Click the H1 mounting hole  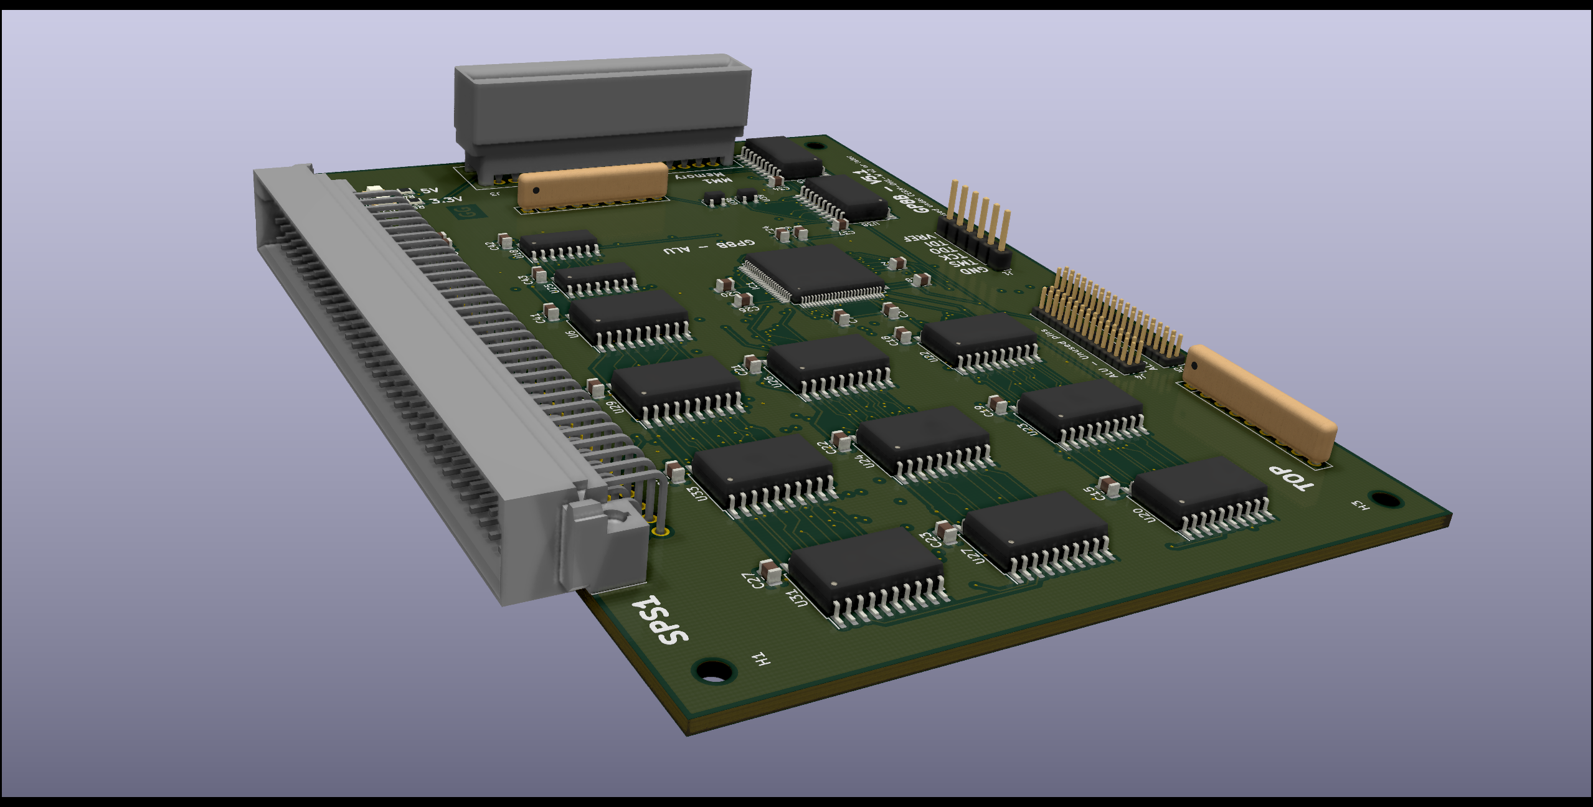point(713,671)
